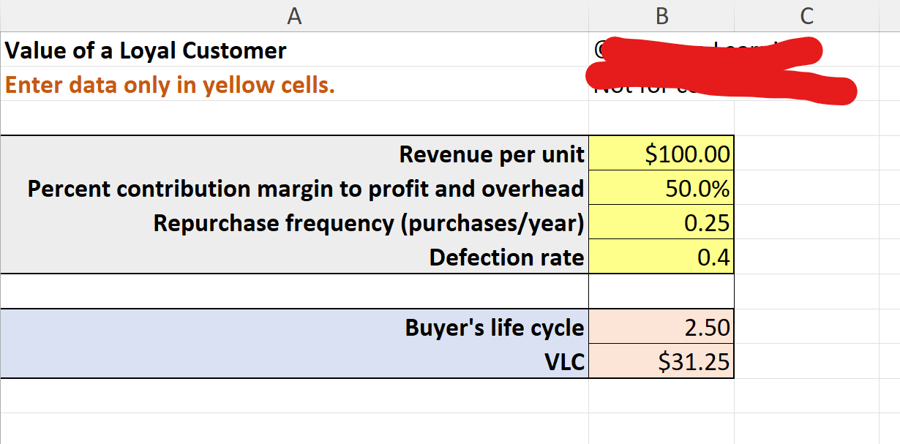Click the 'Revenue per unit' label cell
The image size is (900, 444).
(490, 154)
